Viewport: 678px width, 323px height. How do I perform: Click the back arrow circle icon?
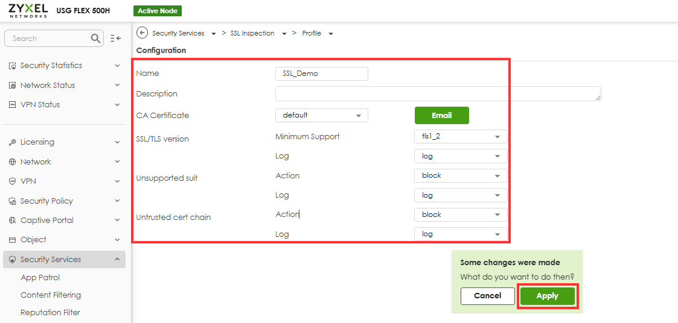tap(142, 33)
